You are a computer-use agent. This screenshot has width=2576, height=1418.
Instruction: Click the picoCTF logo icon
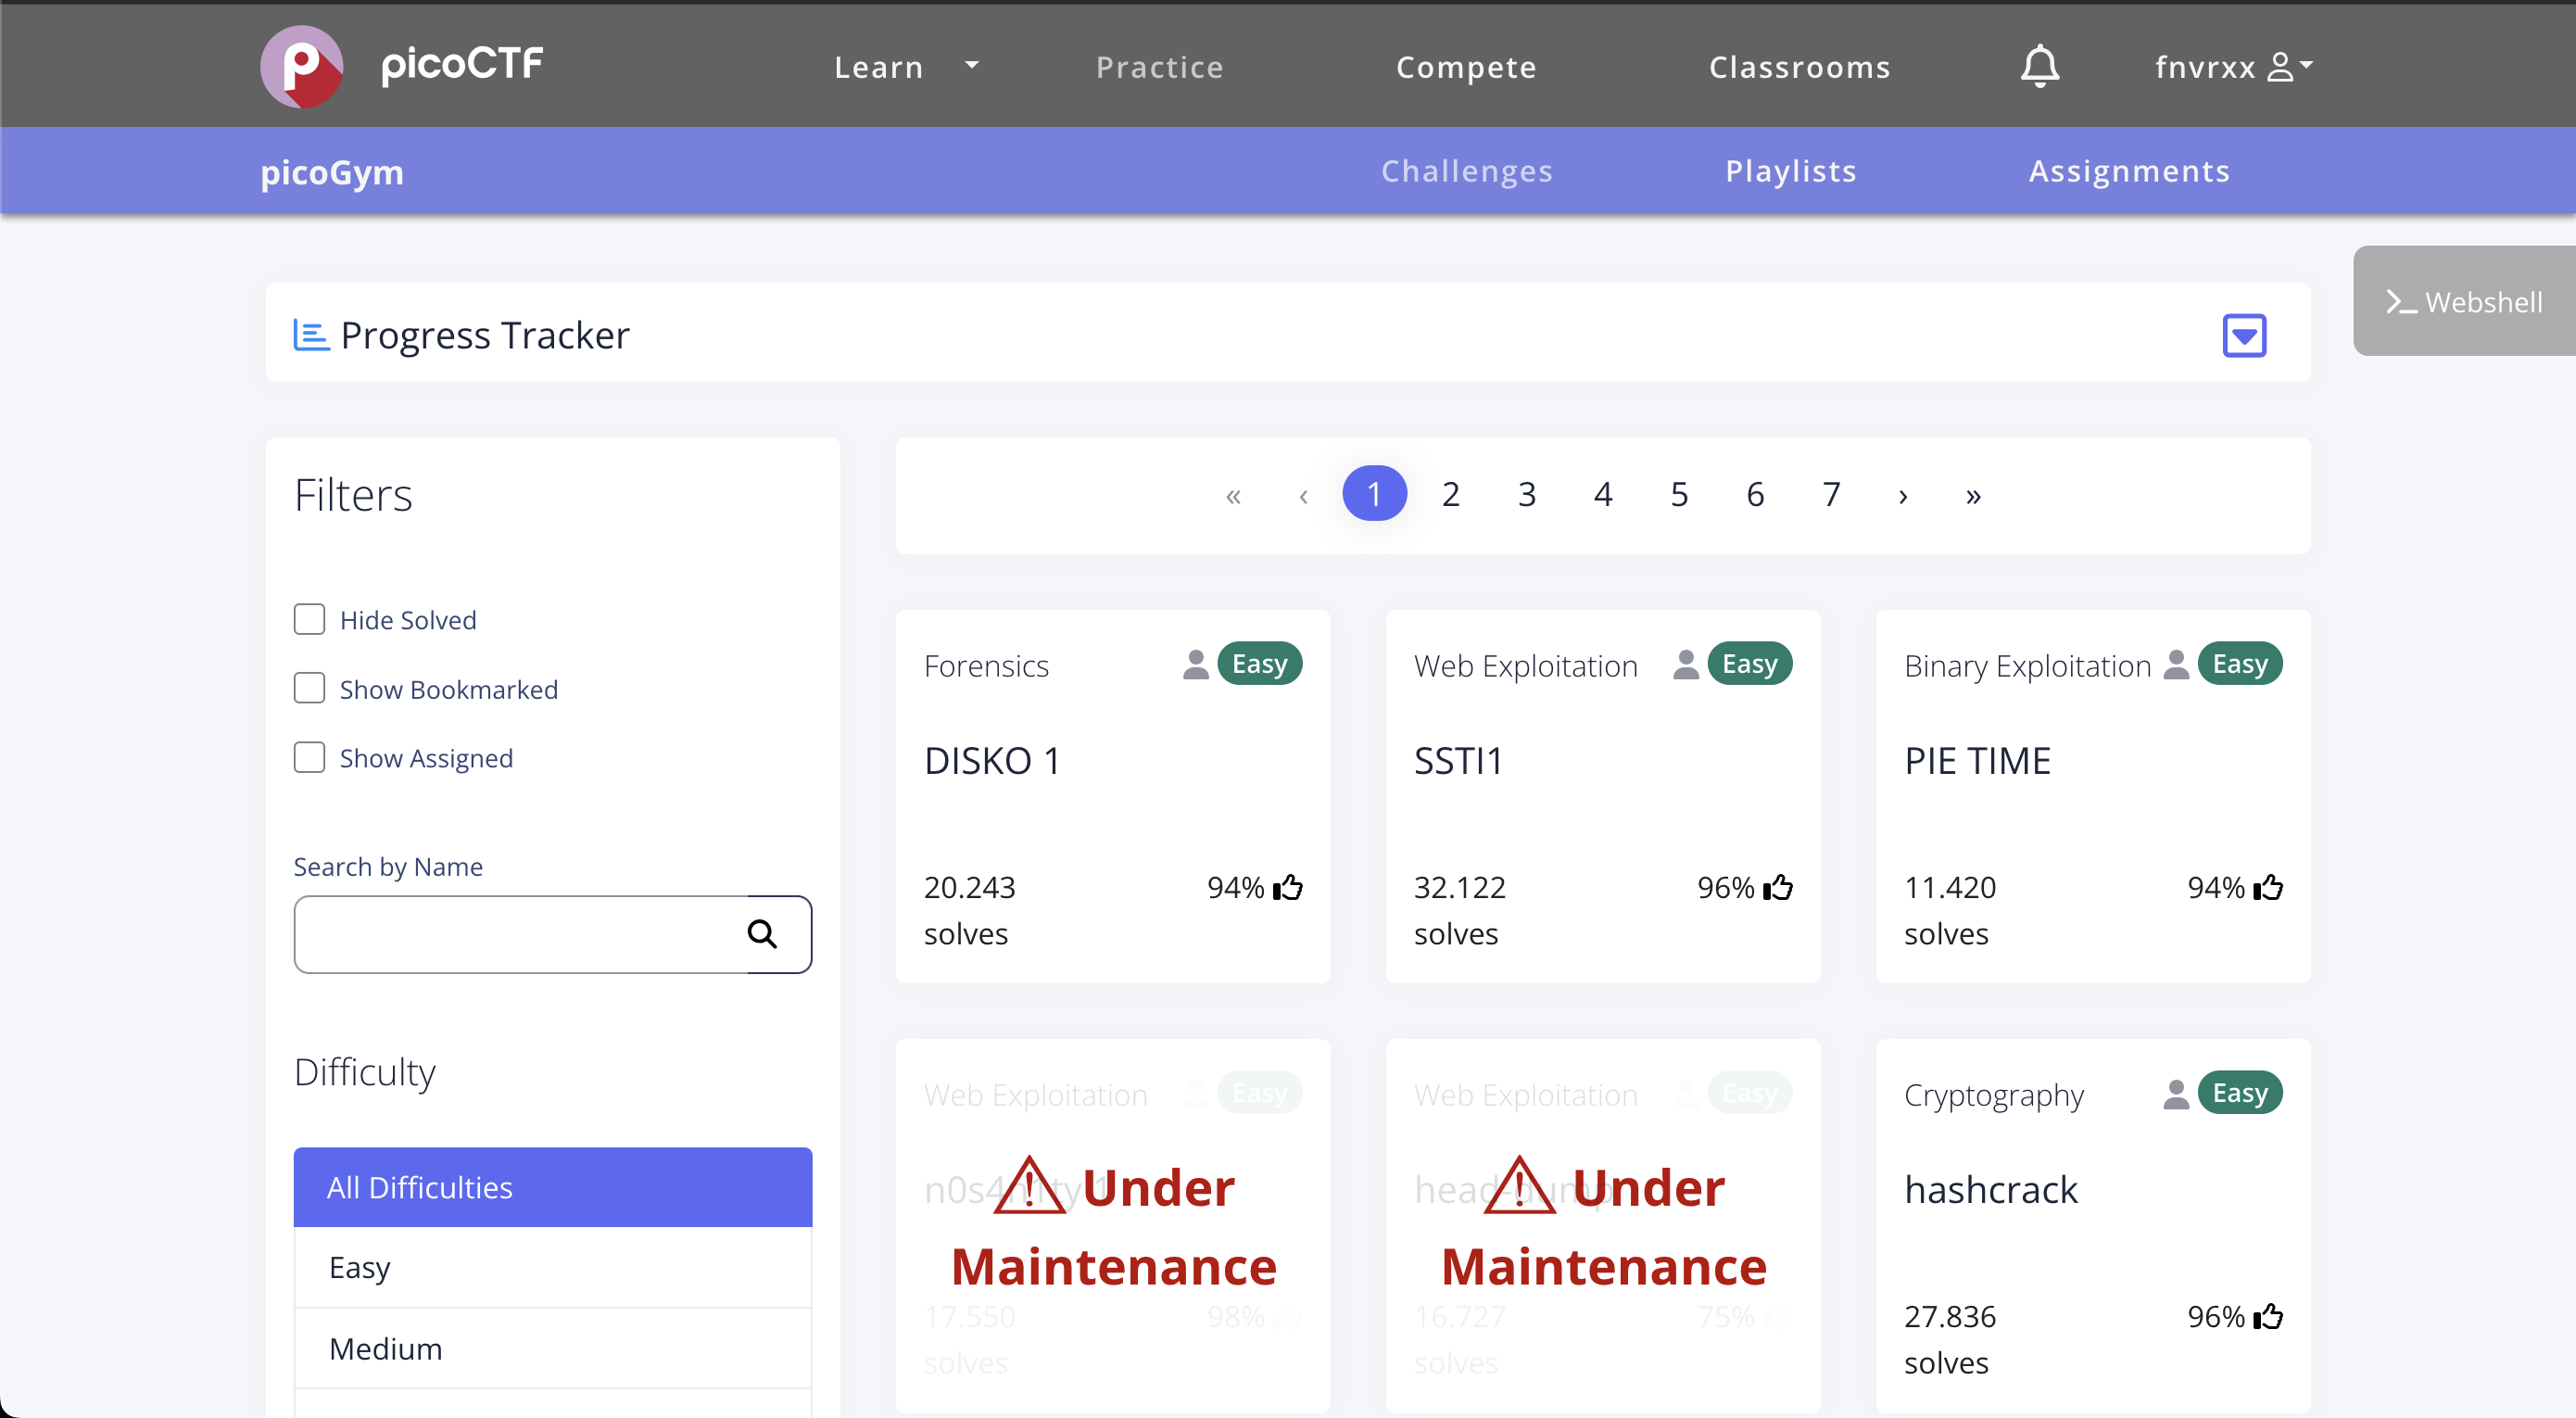coord(301,66)
